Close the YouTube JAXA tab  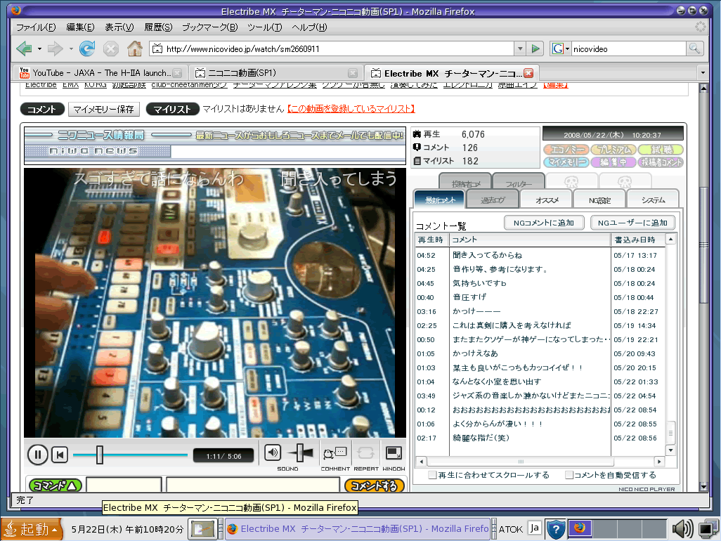[178, 73]
